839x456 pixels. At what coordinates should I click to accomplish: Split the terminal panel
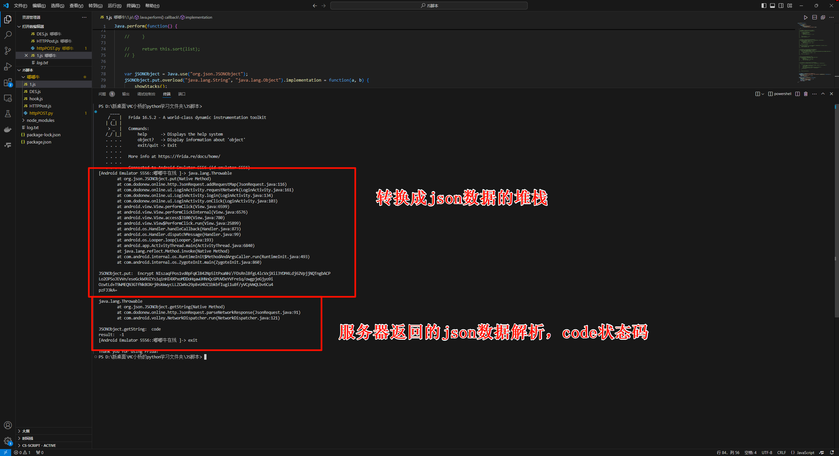pyautogui.click(x=797, y=94)
